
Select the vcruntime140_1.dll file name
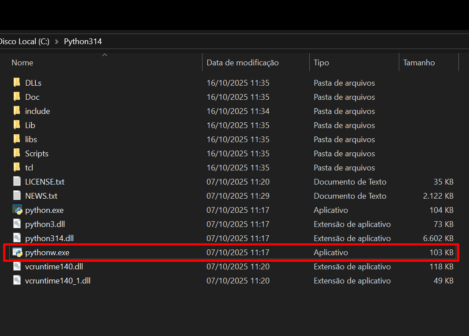[x=58, y=281]
